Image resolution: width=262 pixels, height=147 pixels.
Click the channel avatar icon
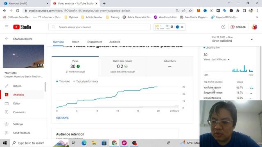[255, 27]
